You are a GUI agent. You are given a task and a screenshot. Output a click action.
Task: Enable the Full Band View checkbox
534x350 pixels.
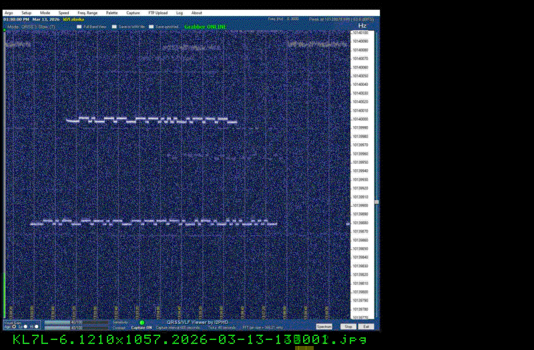tap(78, 27)
